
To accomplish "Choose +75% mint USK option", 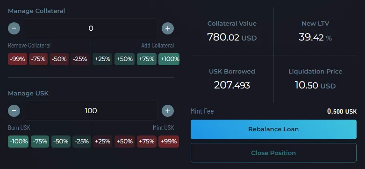I will tap(147, 142).
